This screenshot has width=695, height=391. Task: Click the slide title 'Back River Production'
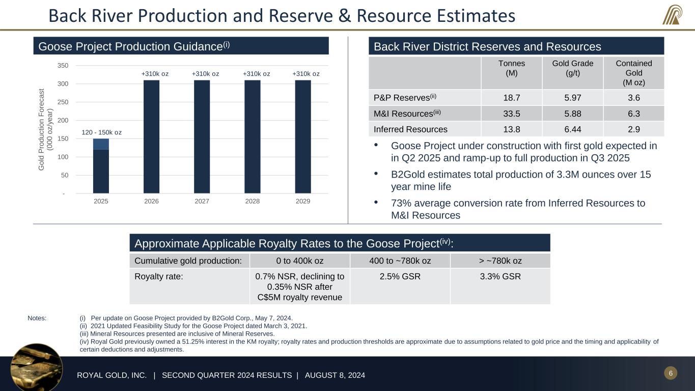pyautogui.click(x=282, y=16)
